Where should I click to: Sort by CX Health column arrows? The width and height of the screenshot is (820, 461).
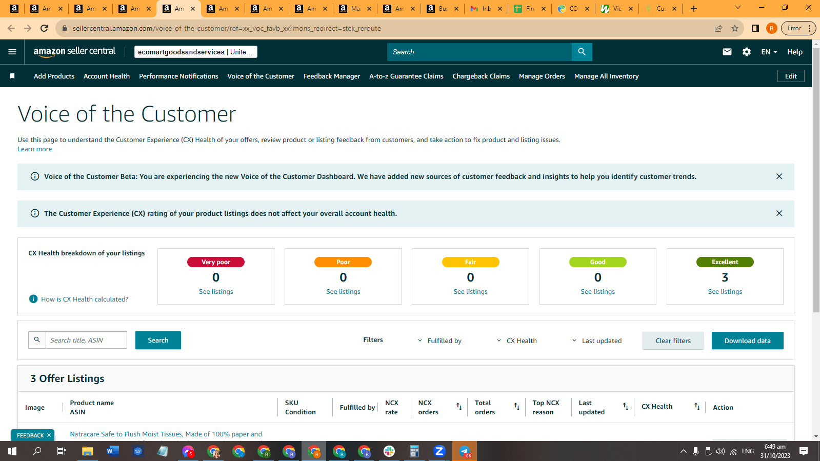coord(697,407)
